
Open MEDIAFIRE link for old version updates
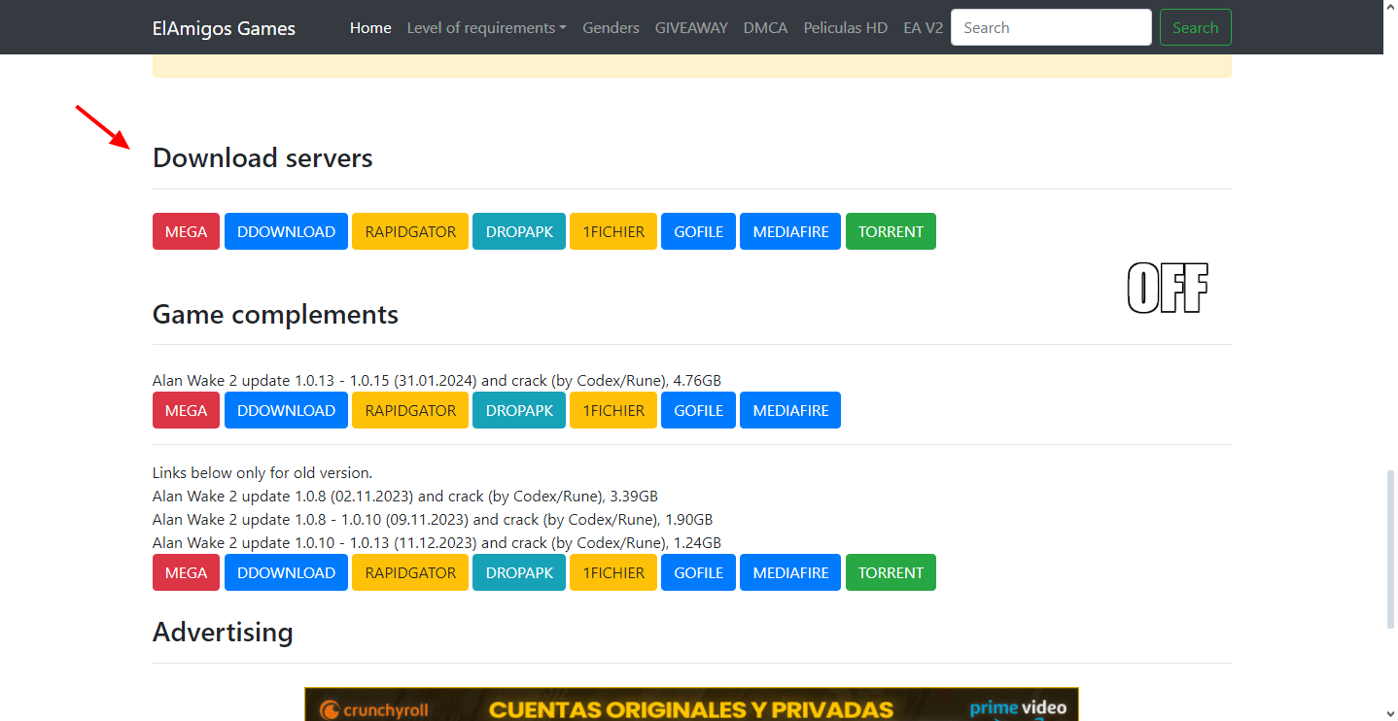point(789,572)
